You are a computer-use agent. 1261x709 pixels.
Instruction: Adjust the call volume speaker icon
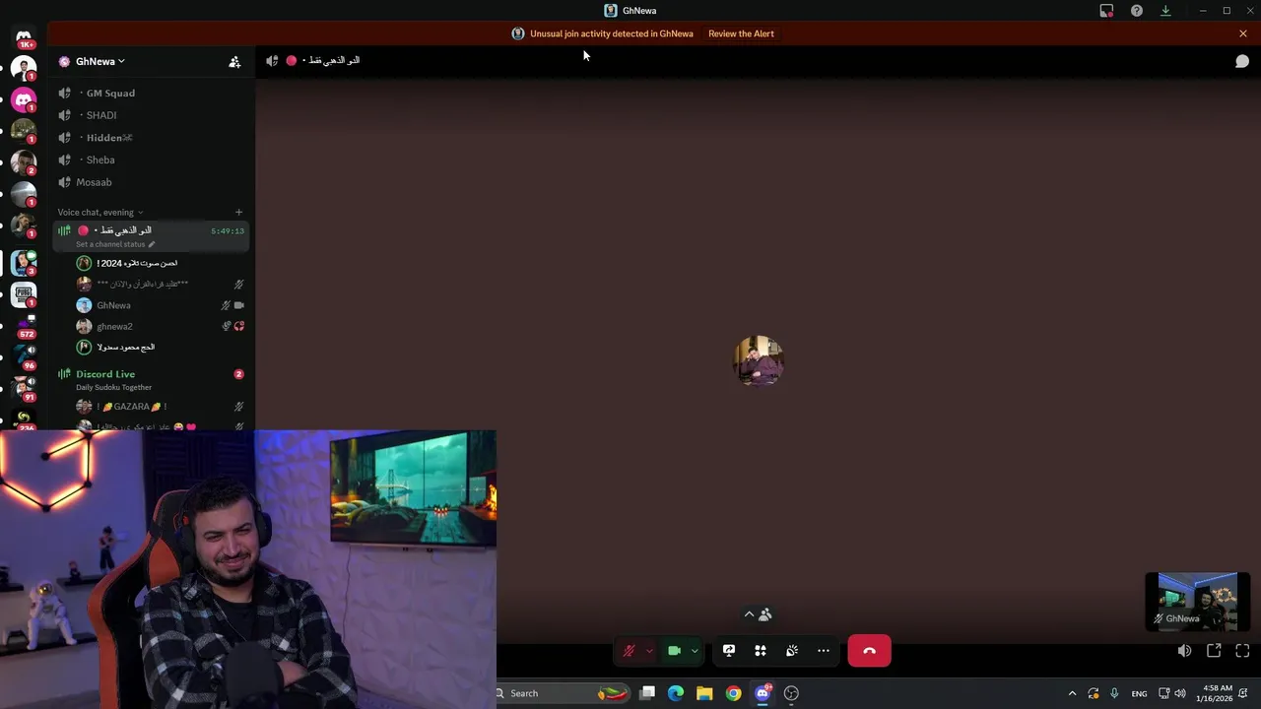(1184, 651)
